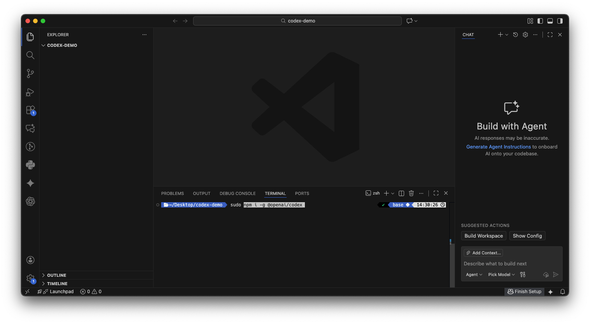This screenshot has width=590, height=324.
Task: Open the Agent mode dropdown
Action: (x=474, y=275)
